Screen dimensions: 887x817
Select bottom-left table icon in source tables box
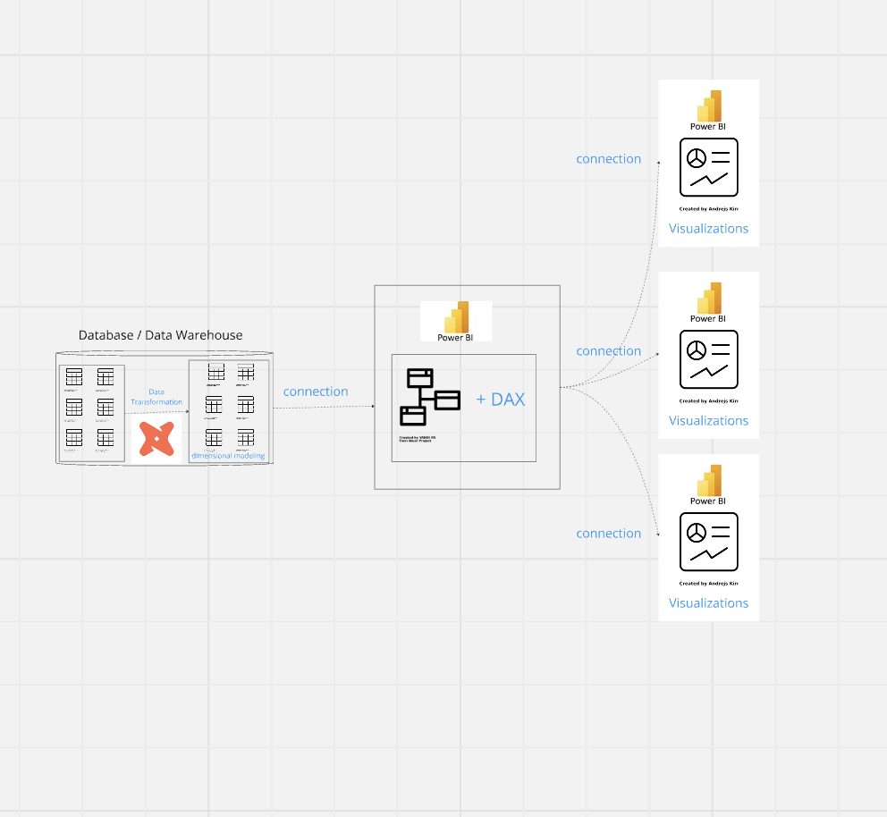(74, 438)
